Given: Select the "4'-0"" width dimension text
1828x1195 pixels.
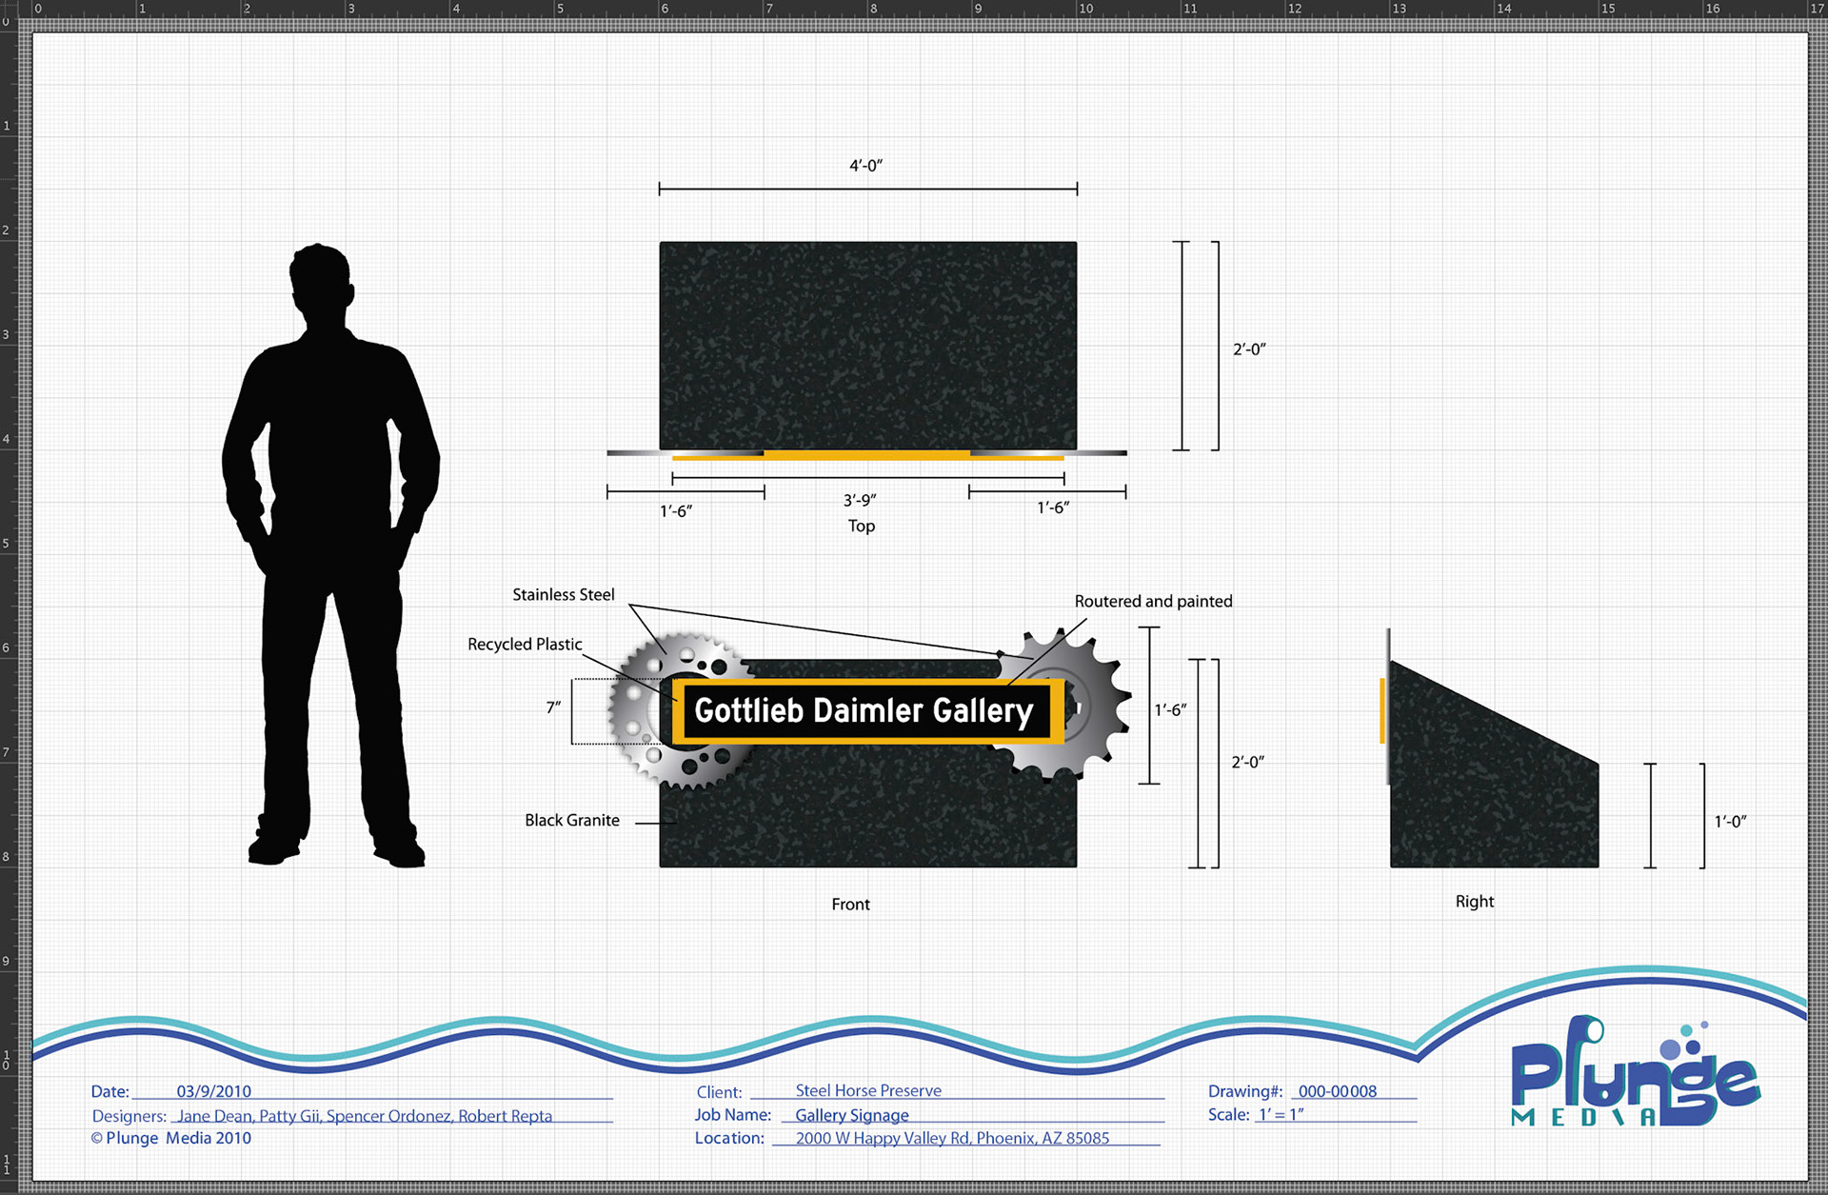Looking at the screenshot, I should (x=866, y=166).
